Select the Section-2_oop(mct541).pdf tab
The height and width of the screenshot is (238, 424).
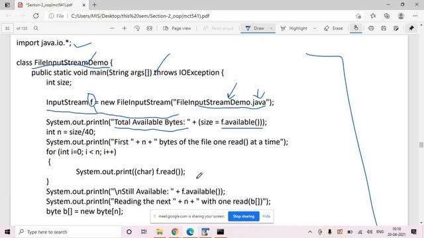[x=52, y=5]
